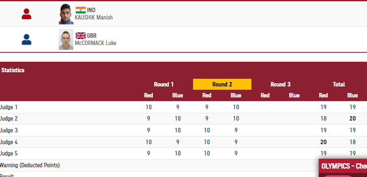Open Manish Kaushik's athlete photo
Image resolution: width=367 pixels, height=177 pixels.
point(66,15)
